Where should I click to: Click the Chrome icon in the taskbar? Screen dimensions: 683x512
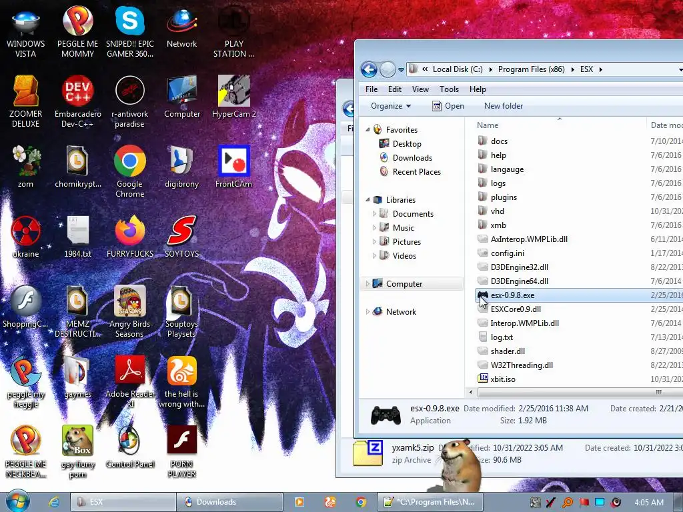tap(361, 502)
